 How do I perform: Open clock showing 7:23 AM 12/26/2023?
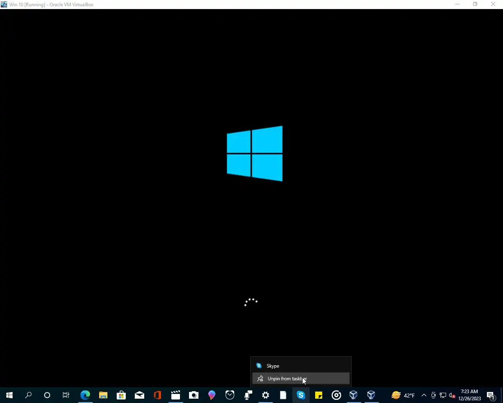point(470,395)
